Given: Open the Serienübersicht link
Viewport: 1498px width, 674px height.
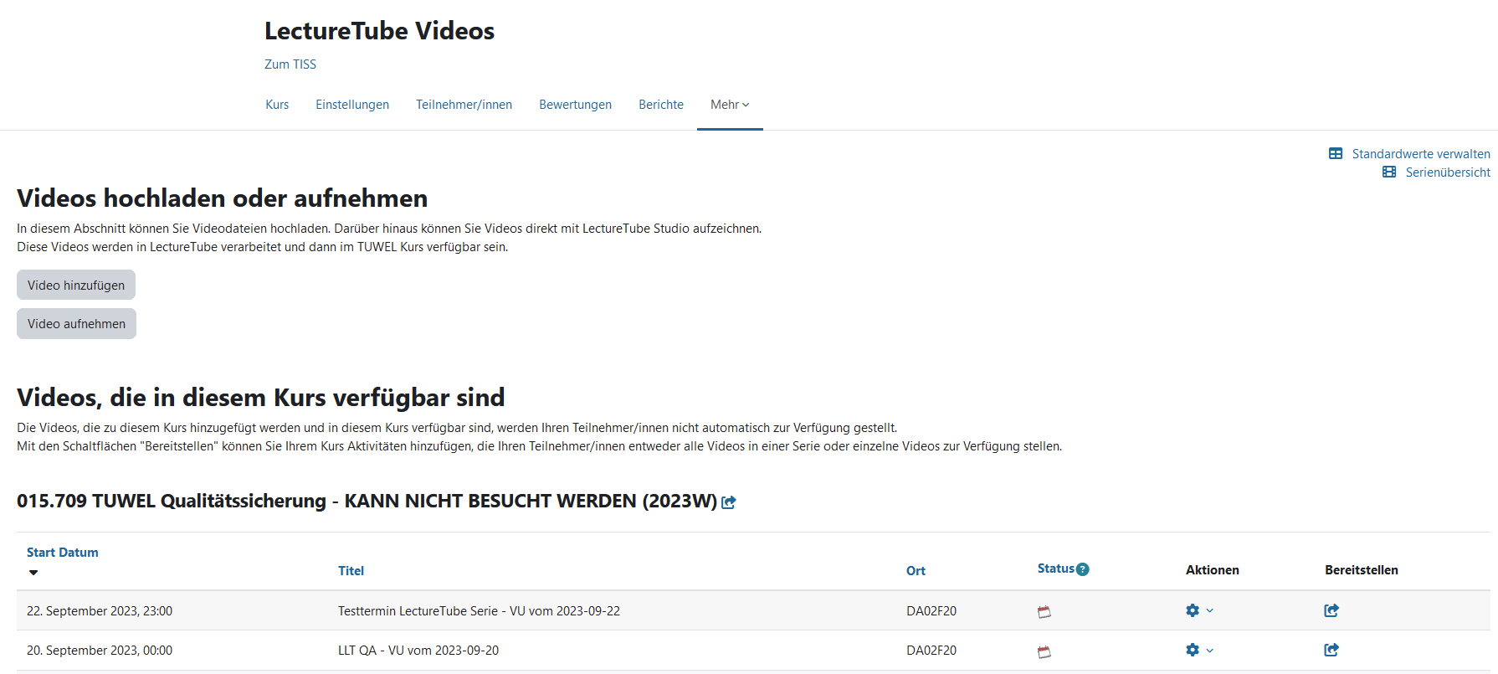Looking at the screenshot, I should [1448, 172].
